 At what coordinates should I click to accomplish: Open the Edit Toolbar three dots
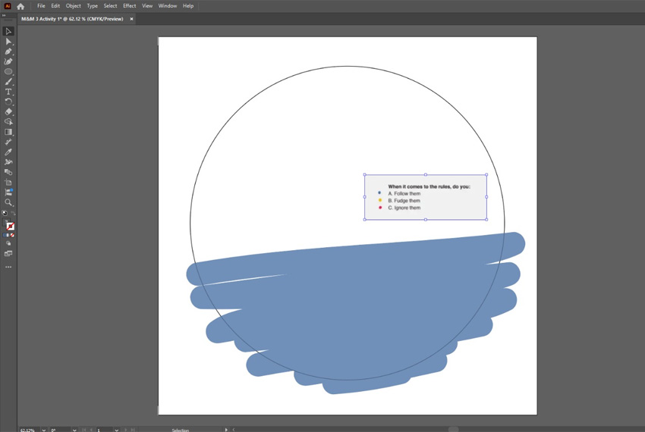pos(8,267)
